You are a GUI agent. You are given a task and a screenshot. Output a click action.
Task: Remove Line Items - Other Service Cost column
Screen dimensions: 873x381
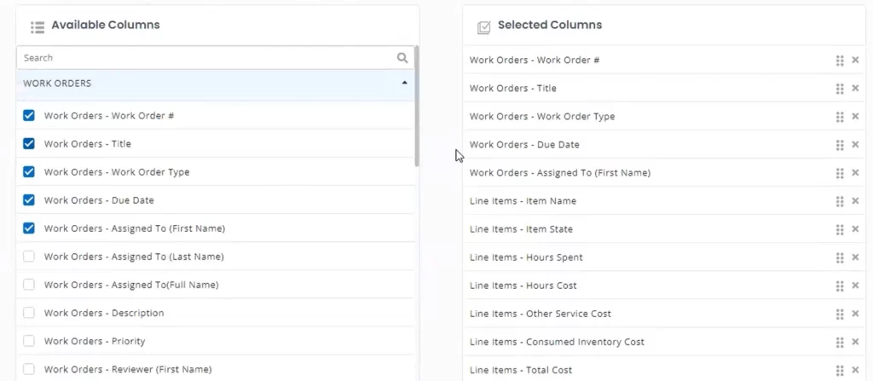pos(855,314)
